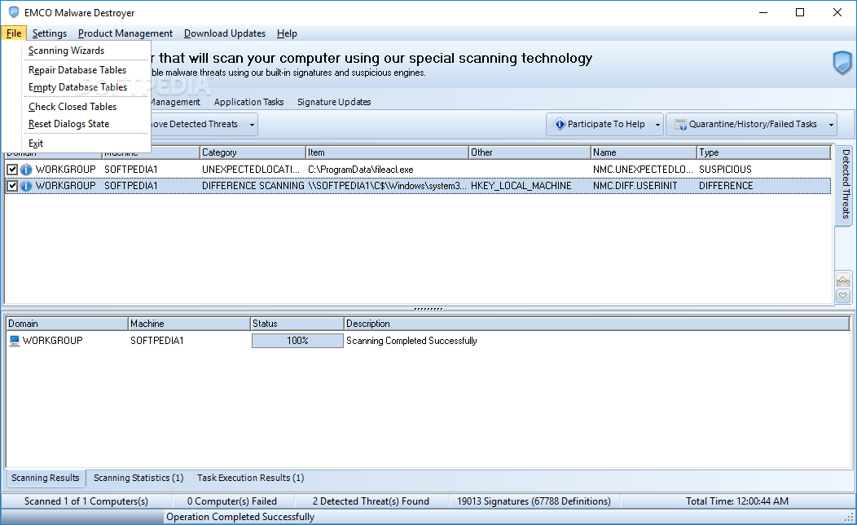
Task: Sort threats by Item column header
Action: (387, 152)
